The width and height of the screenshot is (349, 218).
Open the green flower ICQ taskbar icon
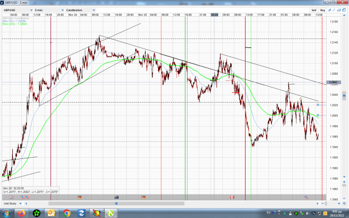pyautogui.click(x=37, y=214)
